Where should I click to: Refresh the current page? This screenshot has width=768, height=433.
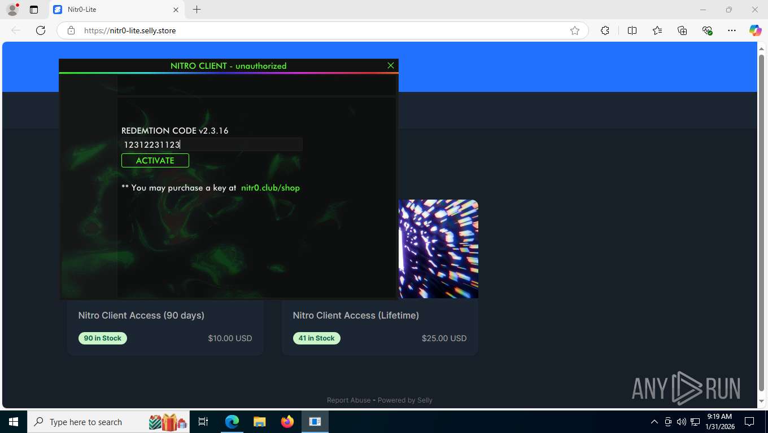[41, 30]
